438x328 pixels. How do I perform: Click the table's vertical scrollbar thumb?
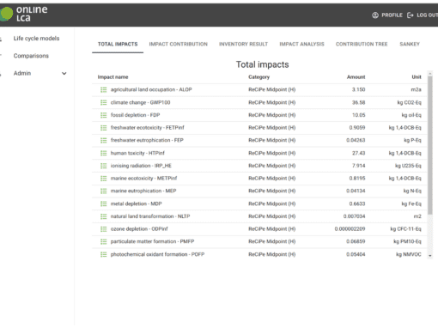(x=430, y=145)
